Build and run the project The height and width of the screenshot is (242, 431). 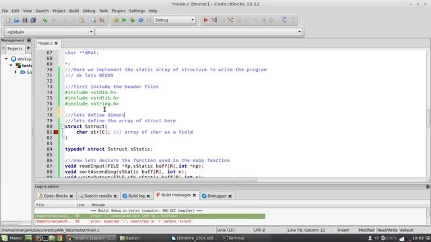tap(133, 20)
